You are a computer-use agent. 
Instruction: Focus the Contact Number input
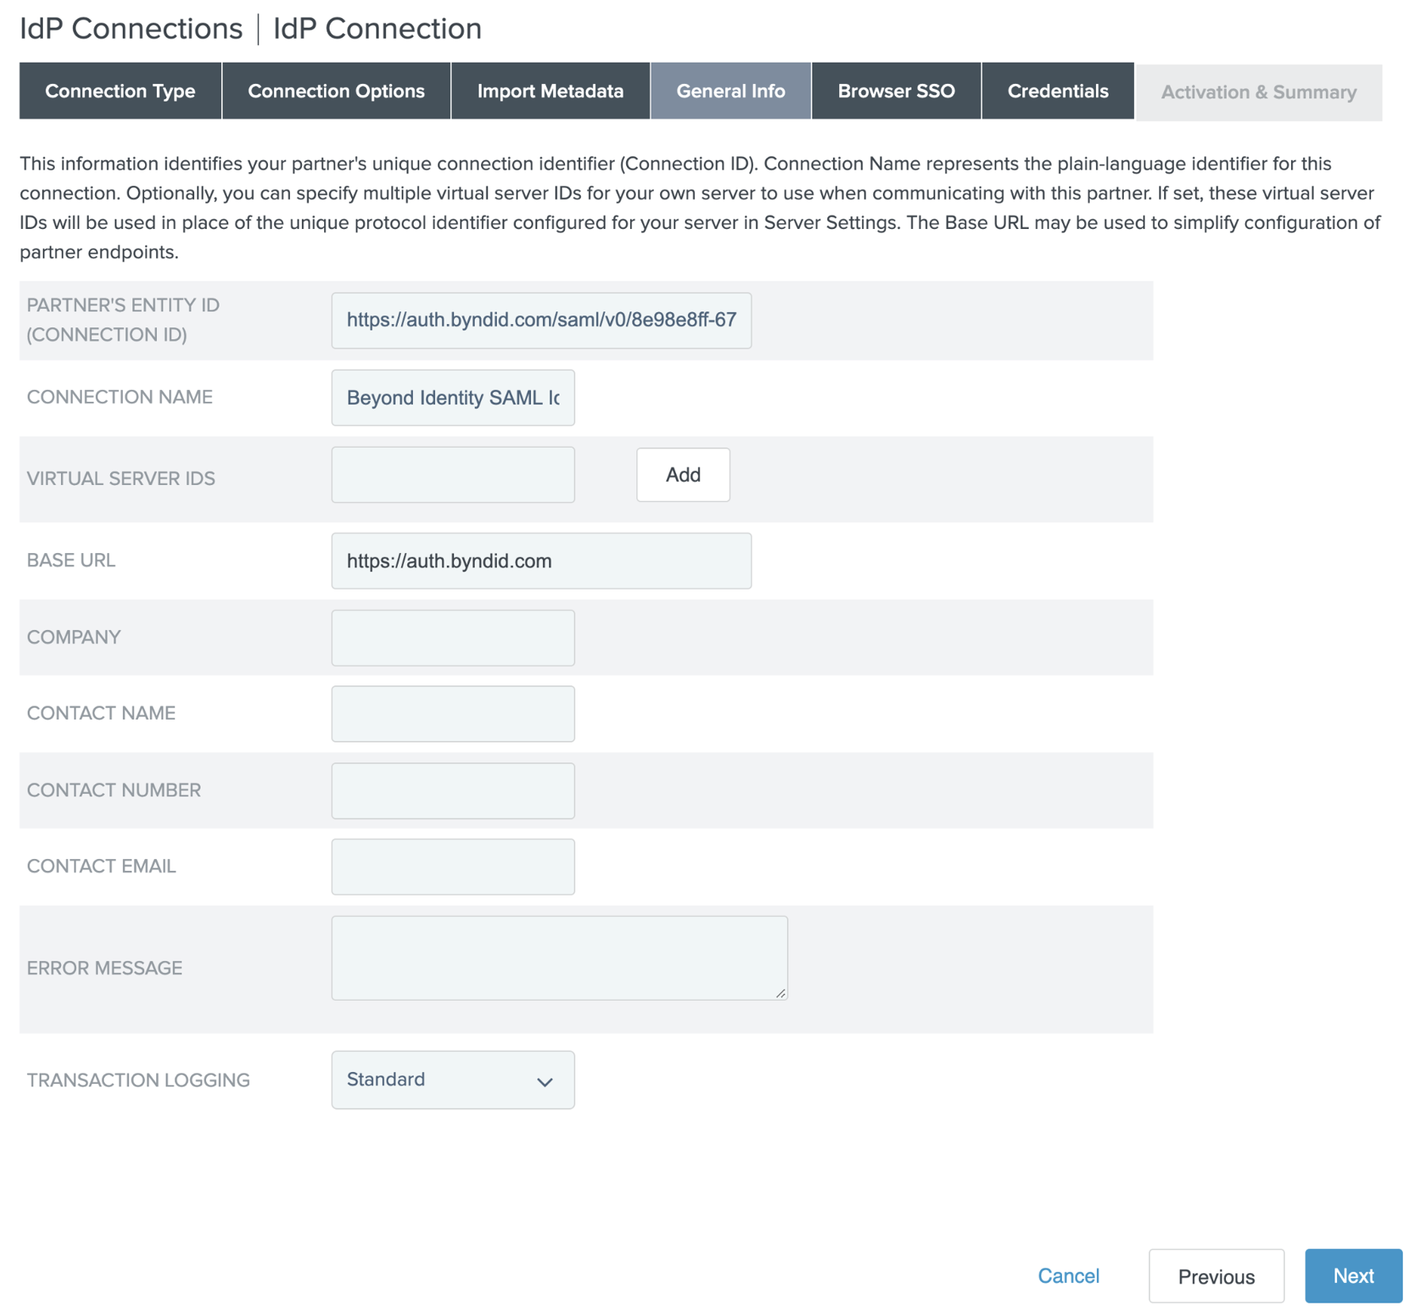coord(453,791)
